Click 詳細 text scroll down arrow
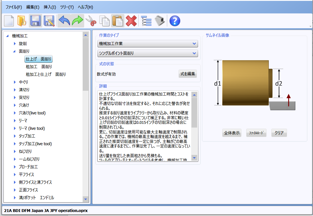The image size is (313, 216). 194,158
